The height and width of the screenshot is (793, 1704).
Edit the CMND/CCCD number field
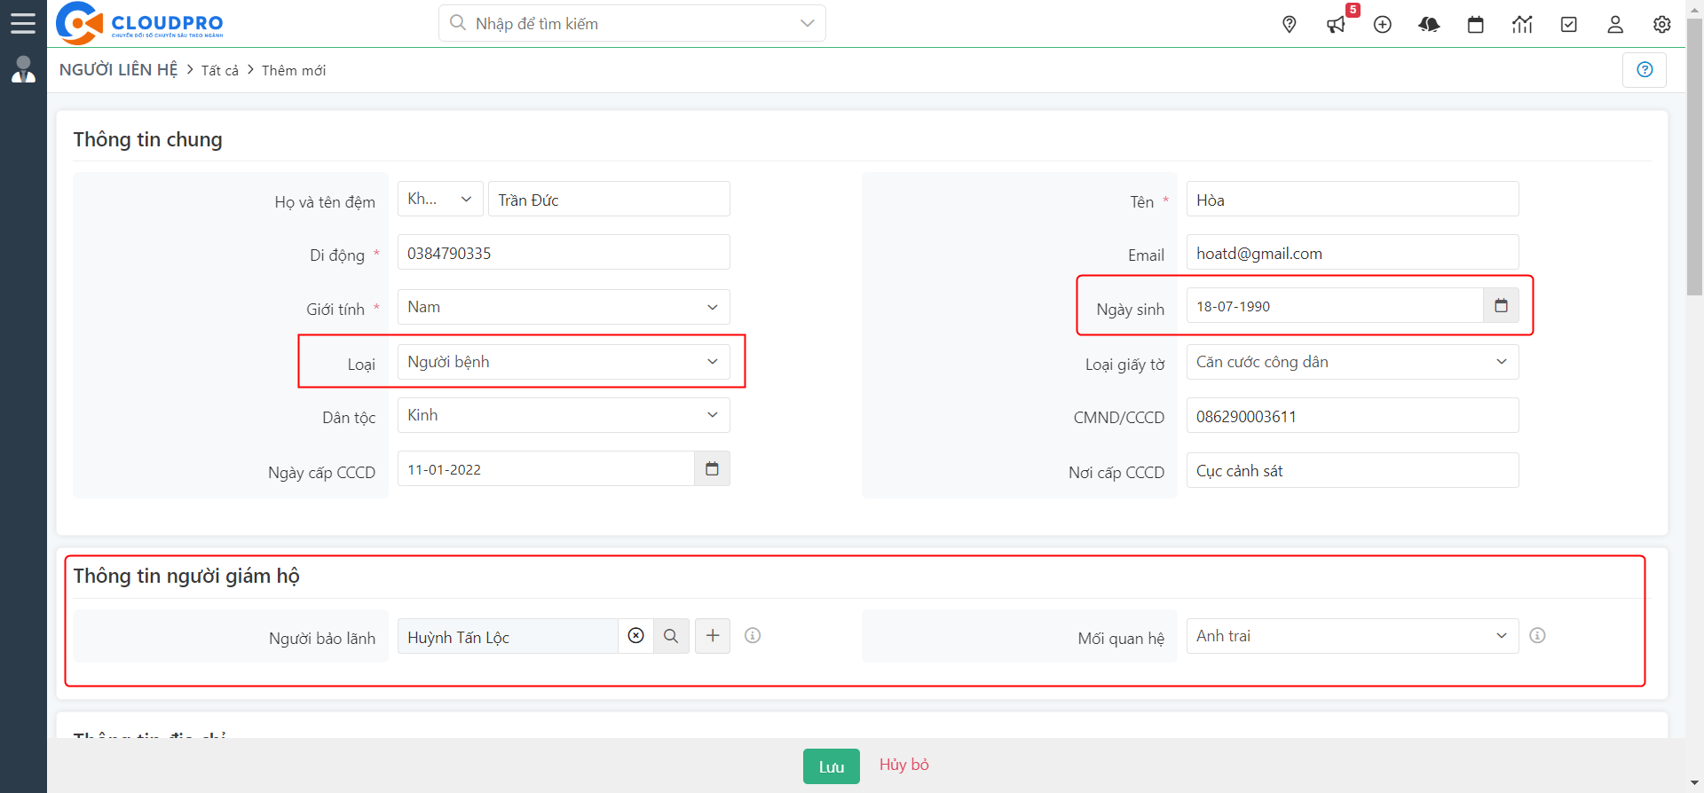pos(1352,415)
